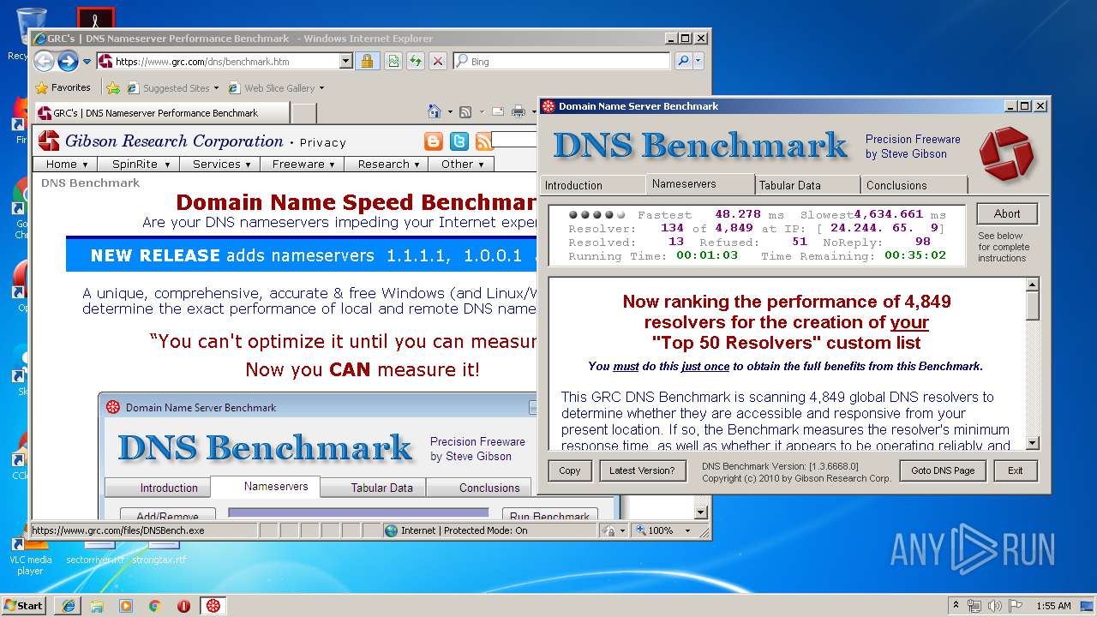1097x617 pixels.
Task: Expand the address bar history dropdown
Action: [345, 62]
